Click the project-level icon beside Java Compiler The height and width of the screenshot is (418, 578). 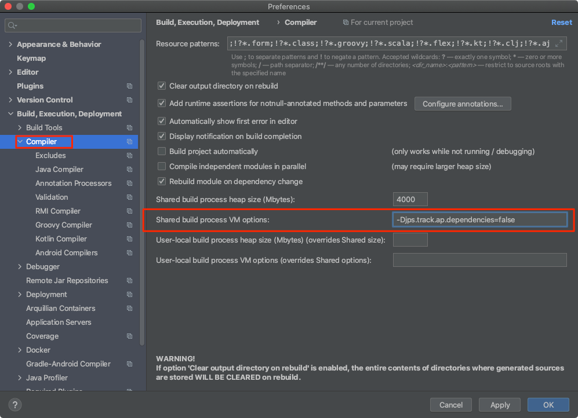(x=129, y=170)
